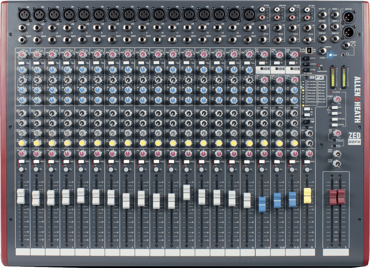370x268 pixels.
Task: Click the footswitch FX mute jack
Action: [323, 51]
